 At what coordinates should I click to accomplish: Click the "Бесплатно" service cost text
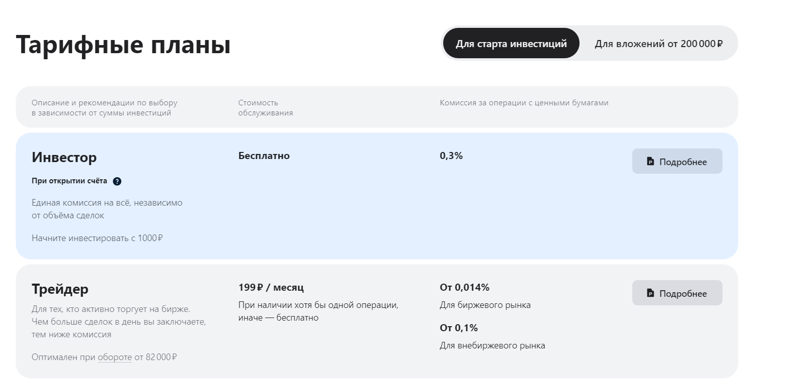tap(264, 155)
